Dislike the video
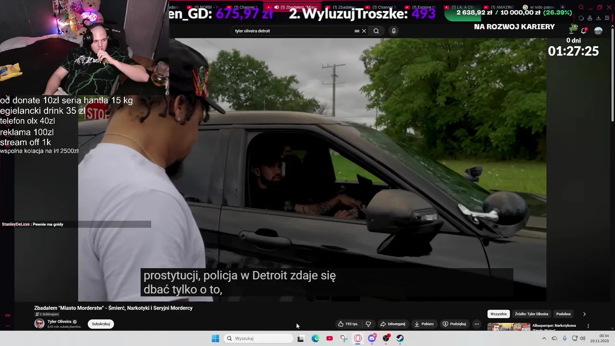The image size is (615, 346). click(369, 324)
